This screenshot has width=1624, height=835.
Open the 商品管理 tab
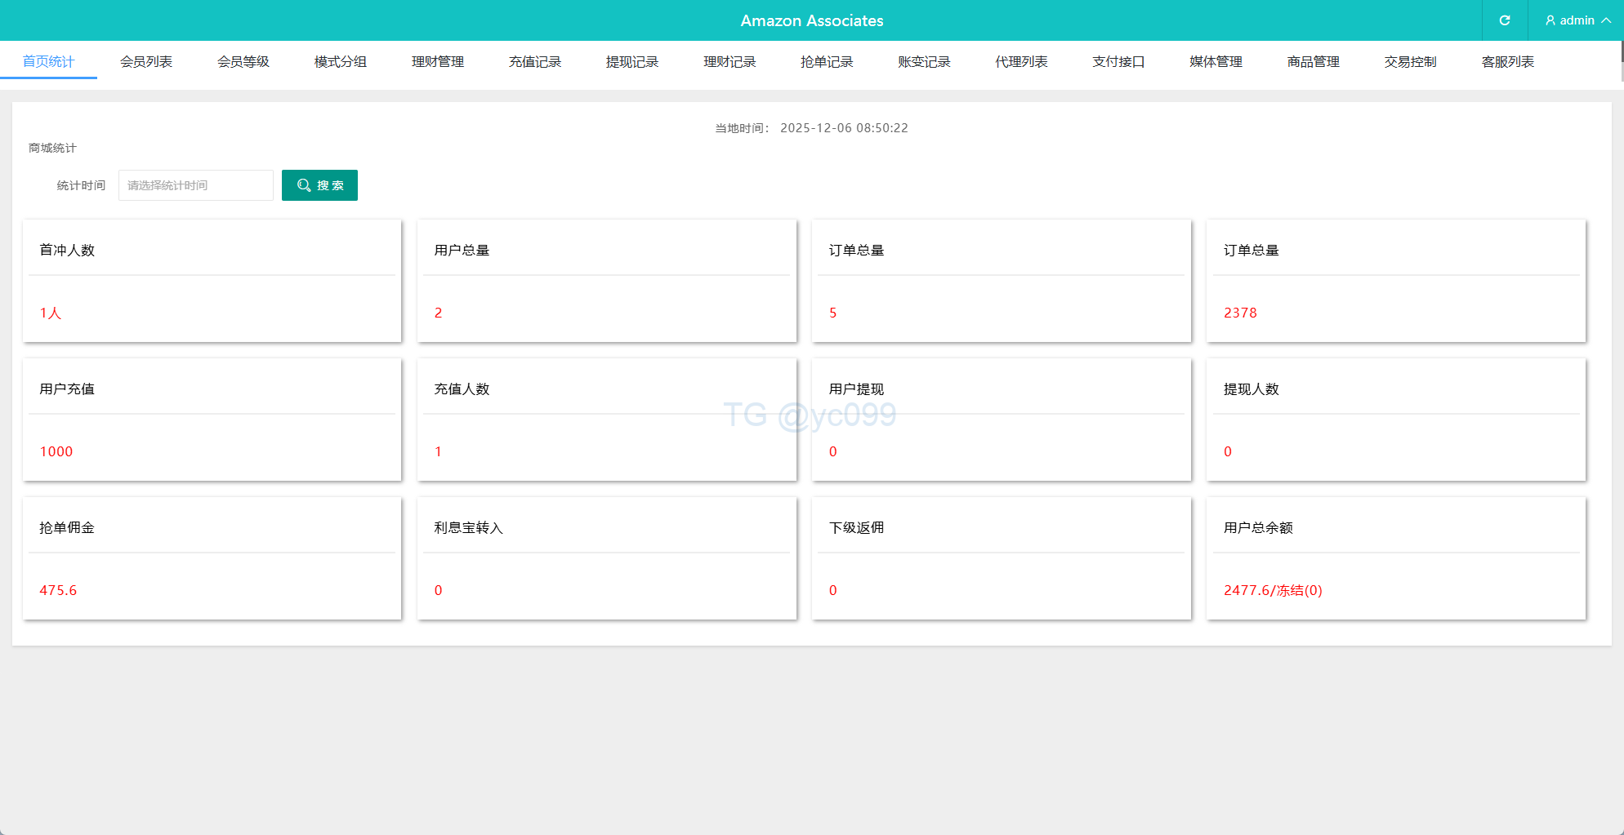pyautogui.click(x=1313, y=62)
